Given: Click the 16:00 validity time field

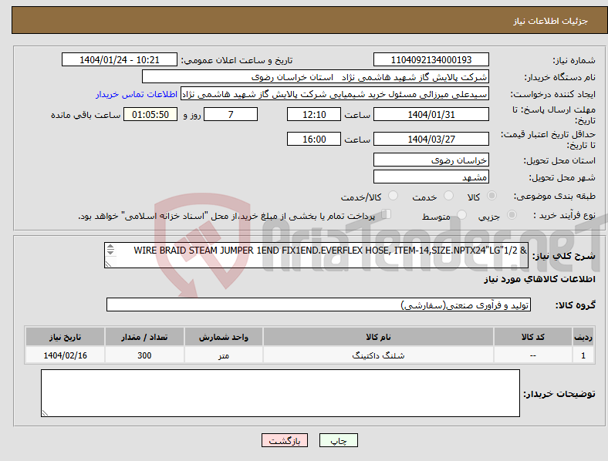Looking at the screenshot, I should click(x=314, y=139).
